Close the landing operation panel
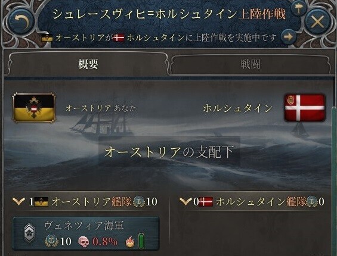Image resolution: width=337 pixels, height=256 pixels. 317,22
